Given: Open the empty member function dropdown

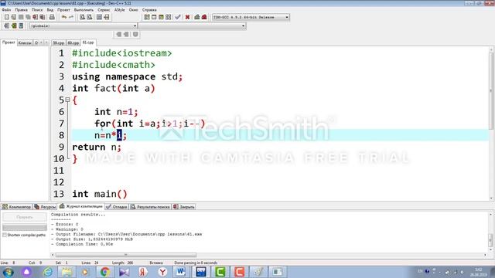Looking at the screenshot, I should (x=193, y=25).
